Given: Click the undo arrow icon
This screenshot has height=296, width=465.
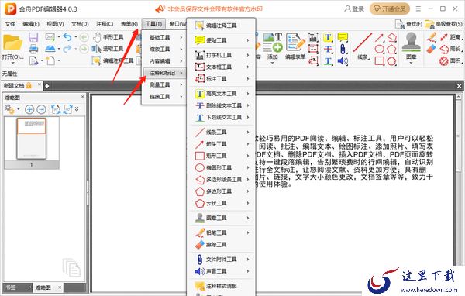Looking at the screenshot, I should point(67,37).
